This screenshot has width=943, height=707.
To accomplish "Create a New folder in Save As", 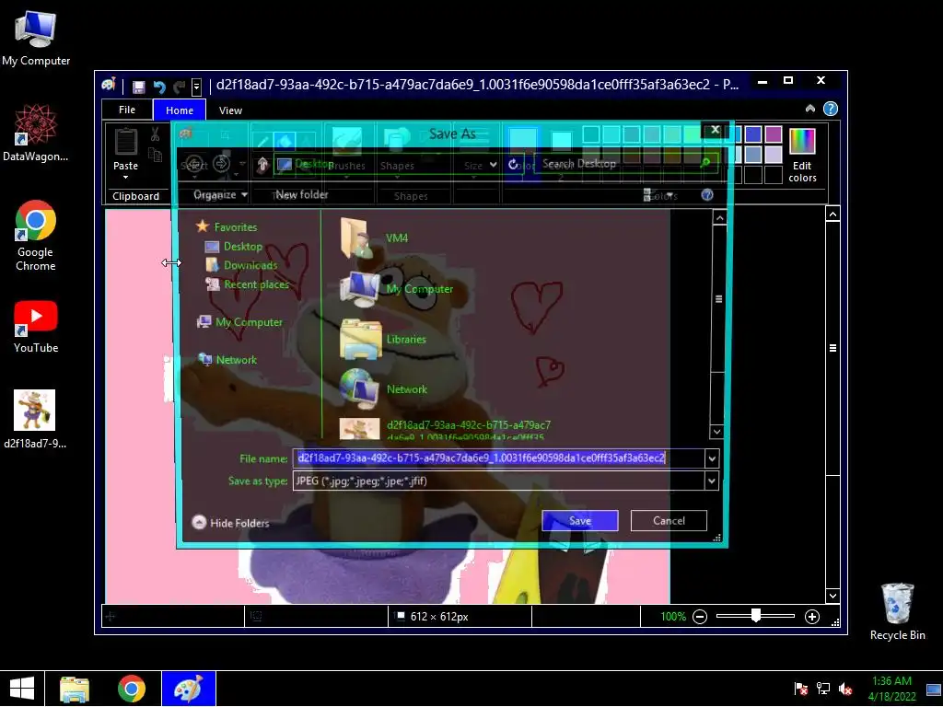I will pyautogui.click(x=302, y=195).
